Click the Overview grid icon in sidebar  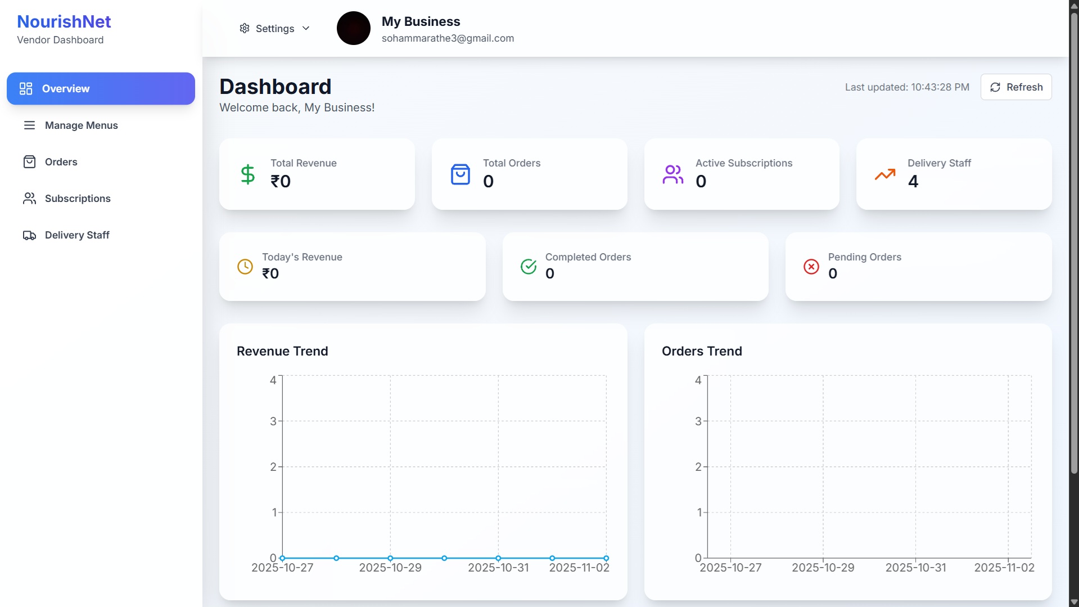pyautogui.click(x=26, y=89)
